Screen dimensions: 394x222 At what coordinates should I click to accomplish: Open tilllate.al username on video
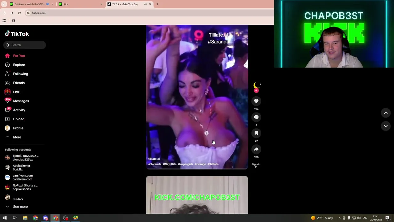154,159
